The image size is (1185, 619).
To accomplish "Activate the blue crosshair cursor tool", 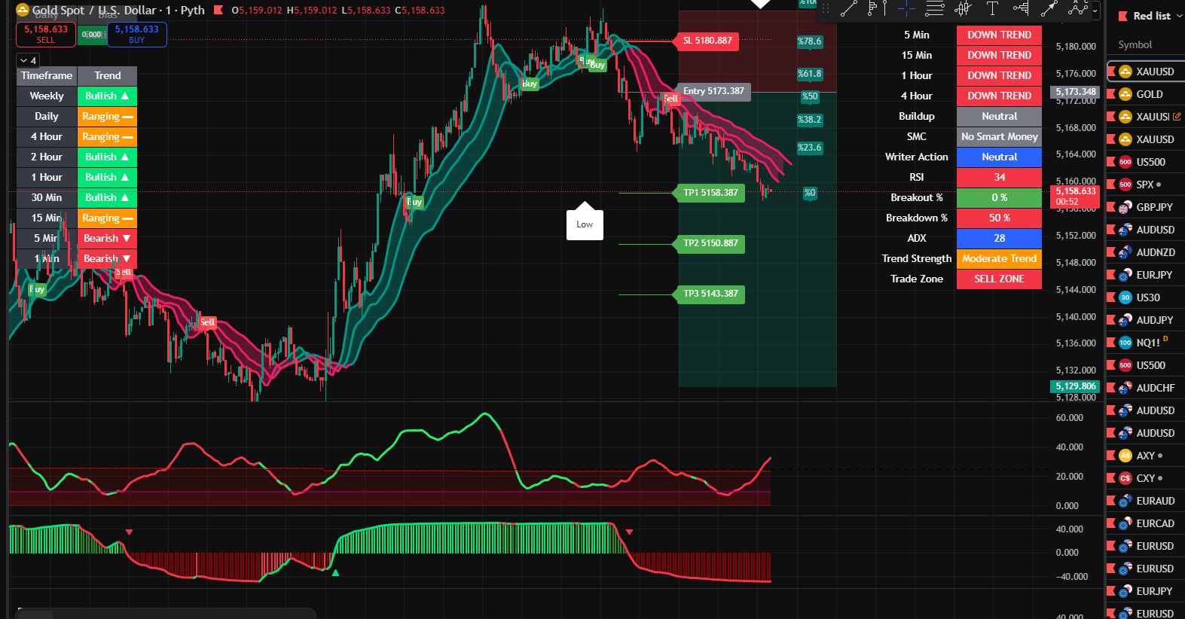I will click(906, 9).
